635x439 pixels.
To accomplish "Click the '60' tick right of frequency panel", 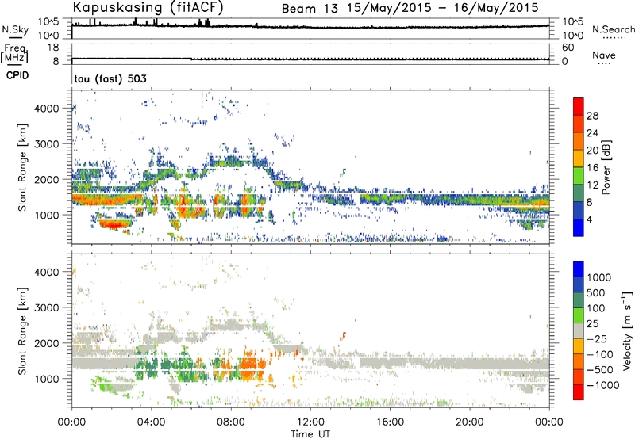I will point(568,48).
